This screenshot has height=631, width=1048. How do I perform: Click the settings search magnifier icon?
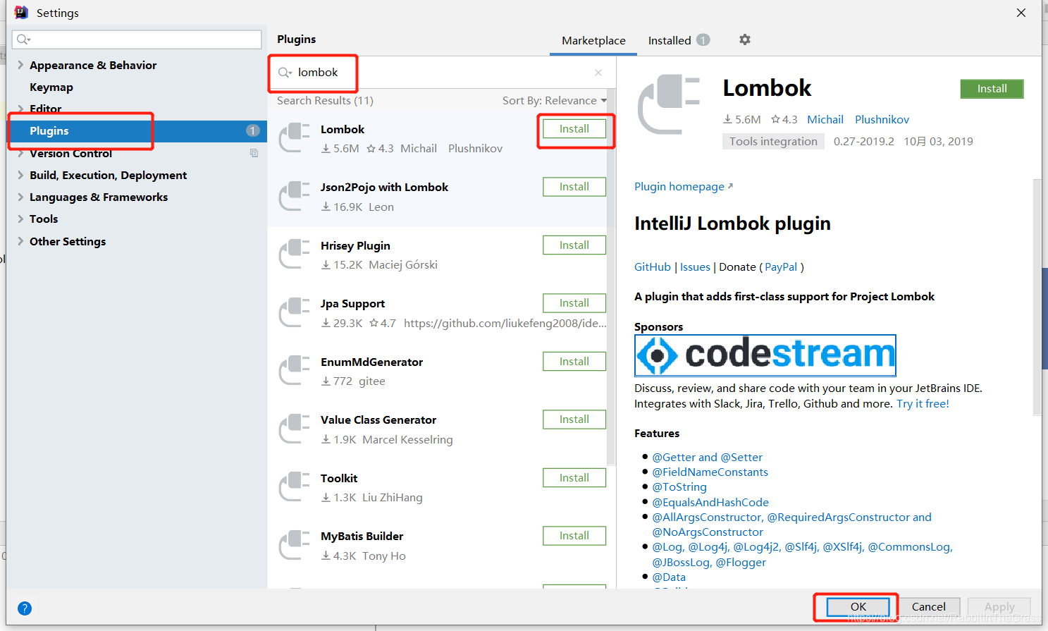tap(23, 39)
